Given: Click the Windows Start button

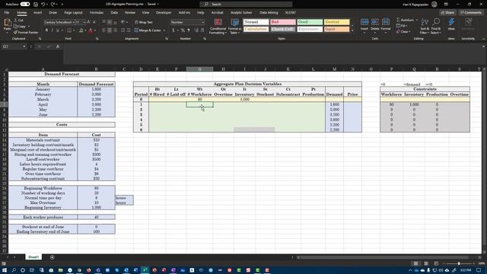Looking at the screenshot, I should click(5, 270).
